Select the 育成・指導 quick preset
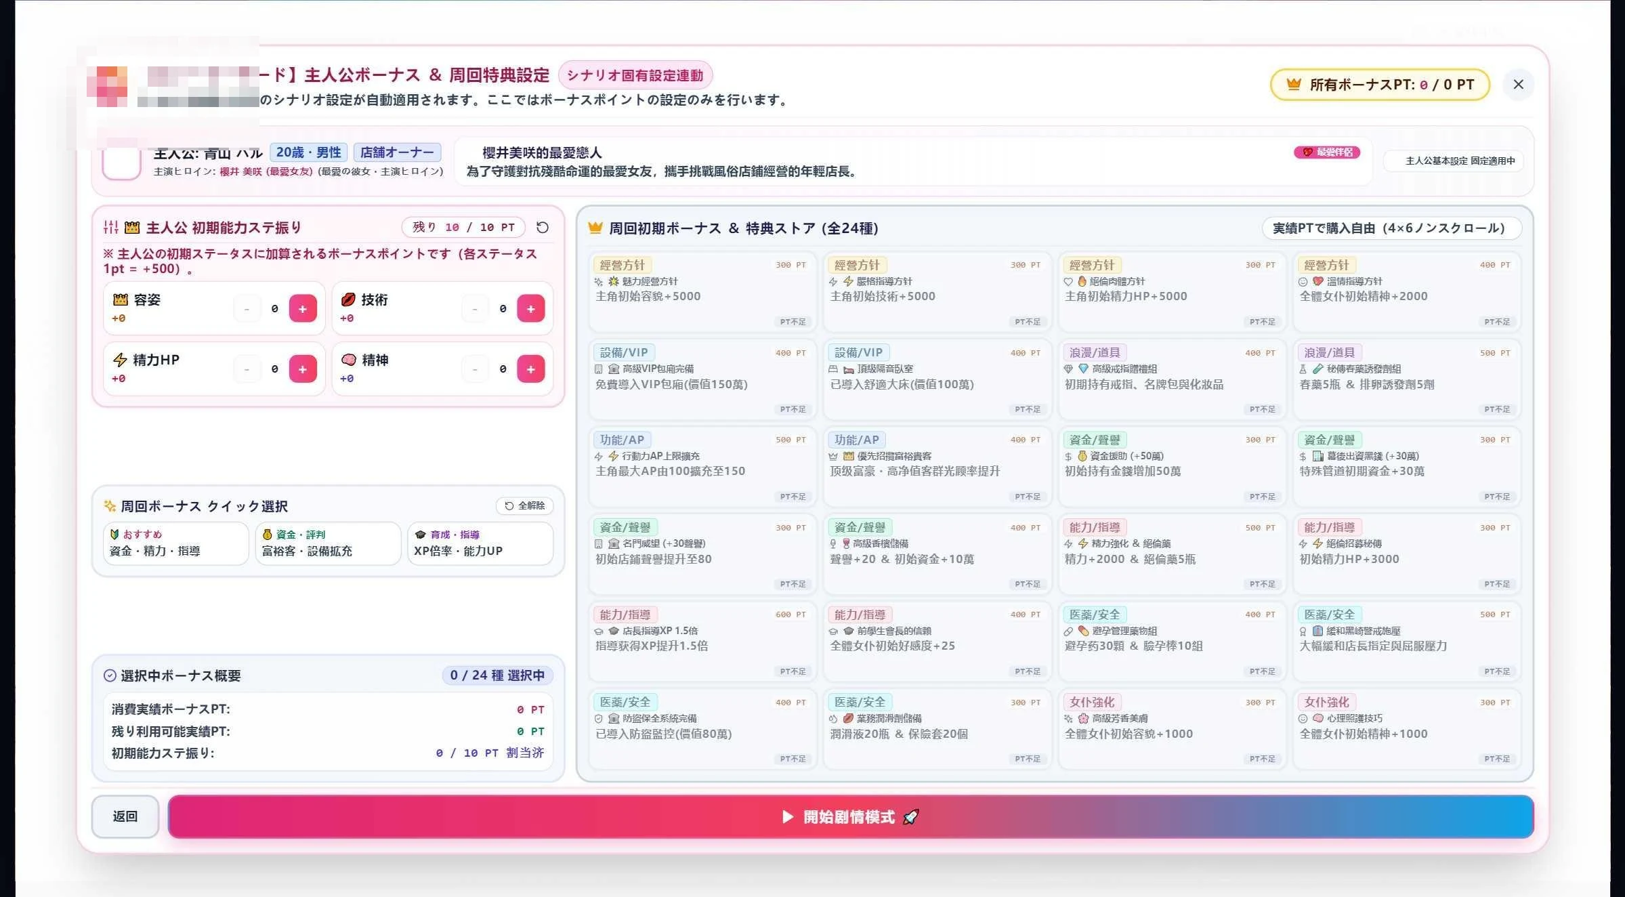This screenshot has height=897, width=1625. [x=480, y=543]
